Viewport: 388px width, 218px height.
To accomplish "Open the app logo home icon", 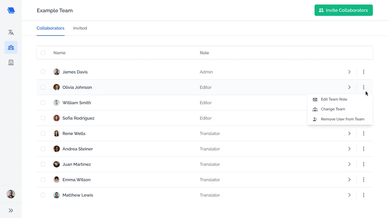I will point(11,10).
